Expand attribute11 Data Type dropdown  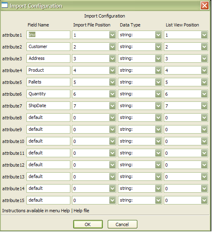pos(159,153)
